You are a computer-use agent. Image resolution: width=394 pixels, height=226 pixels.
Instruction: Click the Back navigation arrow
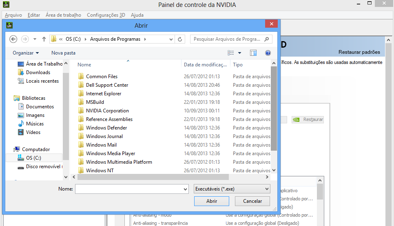click(x=13, y=39)
